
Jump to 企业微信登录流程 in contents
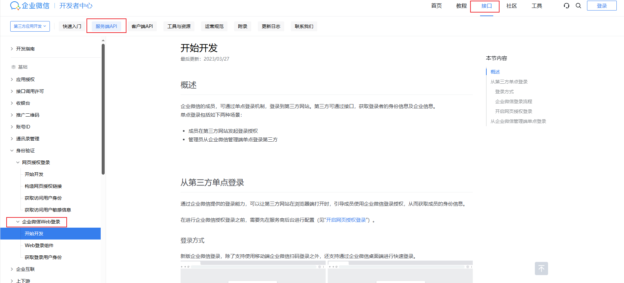513,101
